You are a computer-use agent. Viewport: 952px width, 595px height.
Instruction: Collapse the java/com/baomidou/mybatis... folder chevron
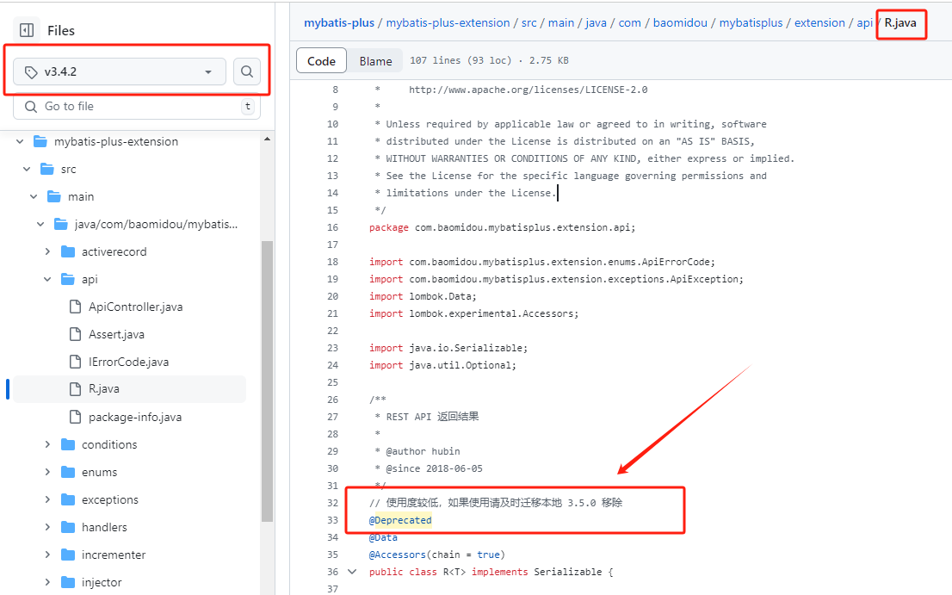(40, 224)
